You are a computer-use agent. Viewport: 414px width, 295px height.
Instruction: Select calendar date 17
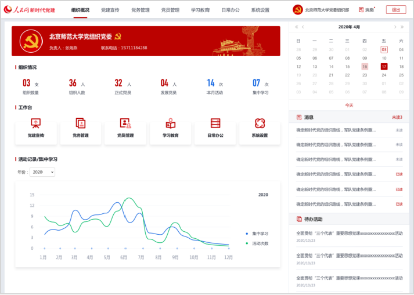coord(384,67)
